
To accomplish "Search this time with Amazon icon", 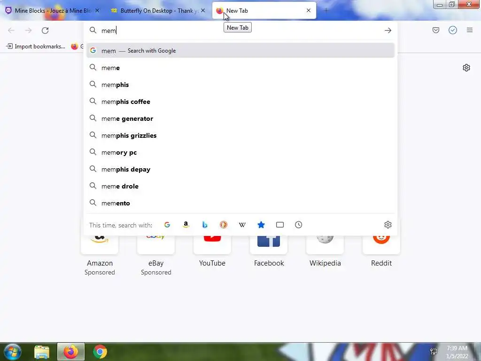I will pos(186,225).
